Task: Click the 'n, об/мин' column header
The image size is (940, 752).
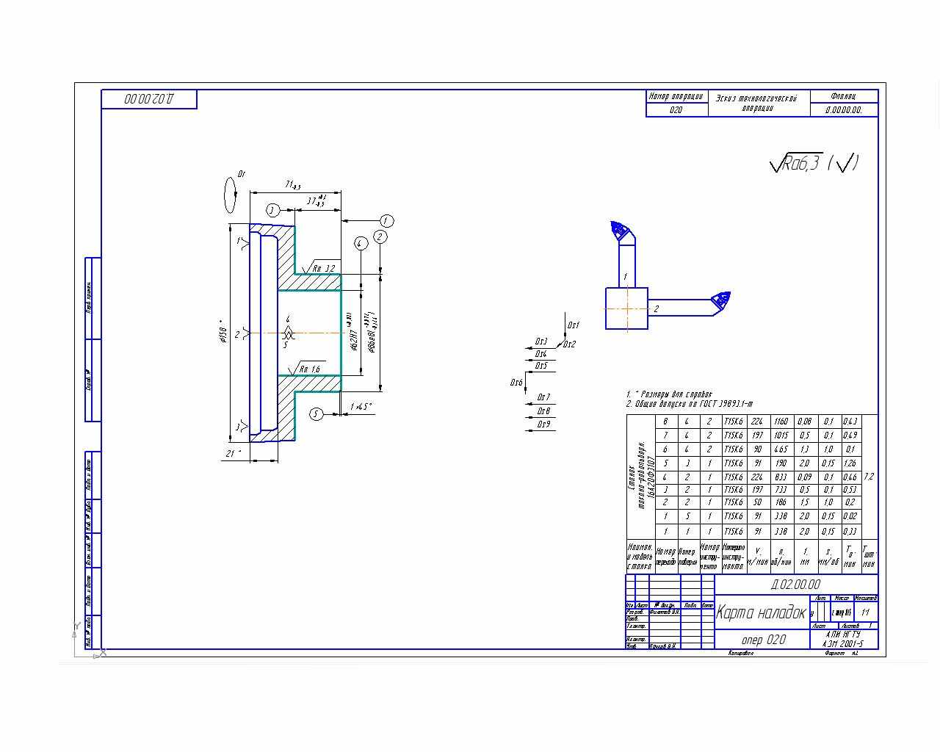Action: 781,557
